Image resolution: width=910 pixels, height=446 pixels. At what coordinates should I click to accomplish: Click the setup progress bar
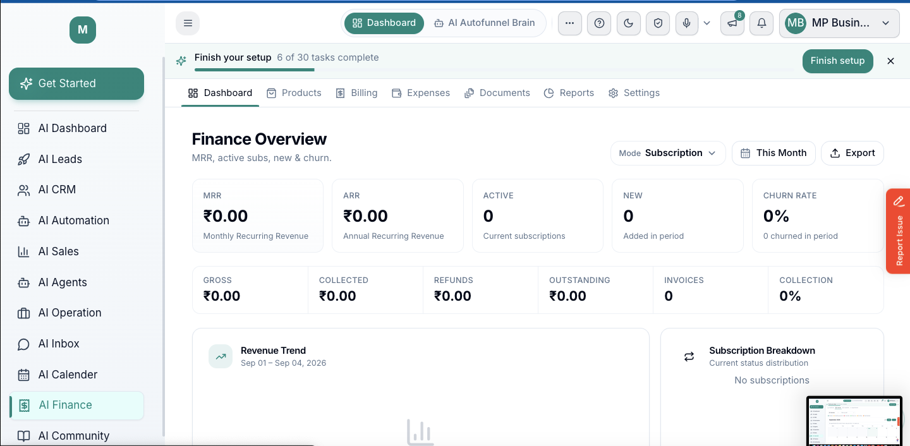494,69
